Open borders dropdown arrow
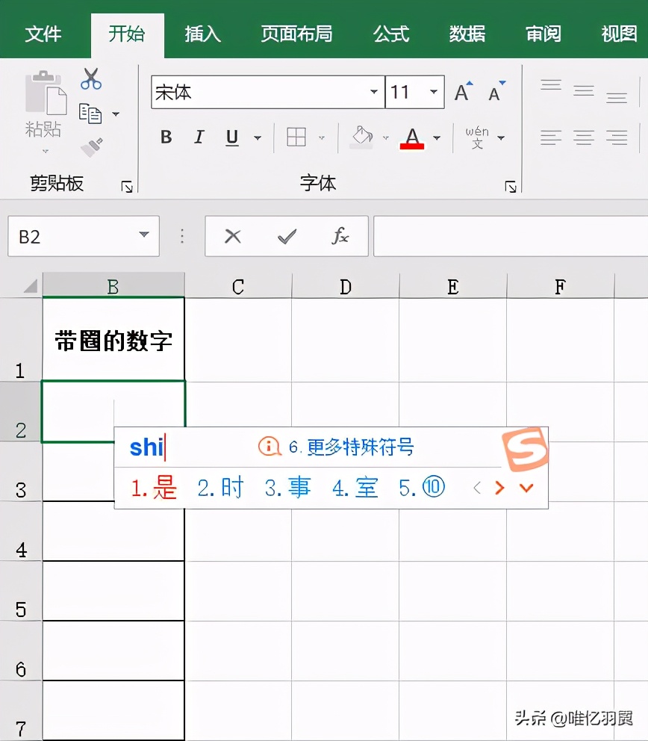 322,138
